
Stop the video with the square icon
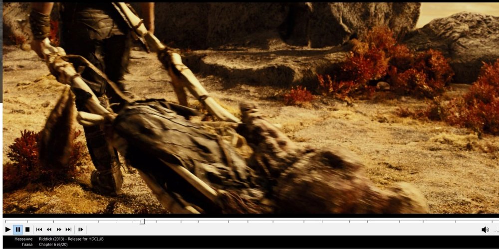(x=27, y=230)
